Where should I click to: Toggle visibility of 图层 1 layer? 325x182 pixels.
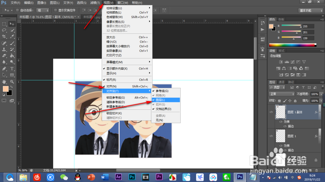(271, 136)
